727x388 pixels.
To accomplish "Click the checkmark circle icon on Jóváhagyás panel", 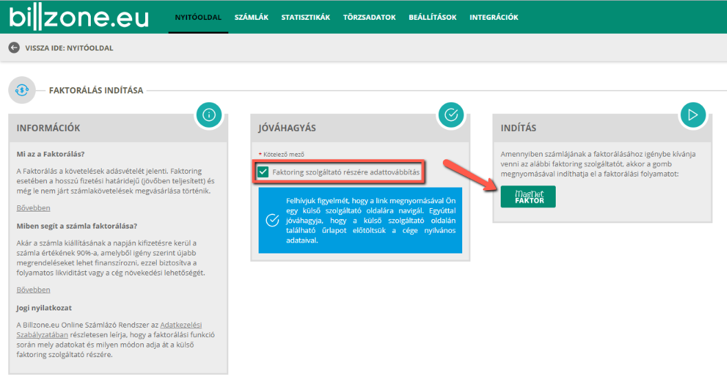I will [451, 115].
